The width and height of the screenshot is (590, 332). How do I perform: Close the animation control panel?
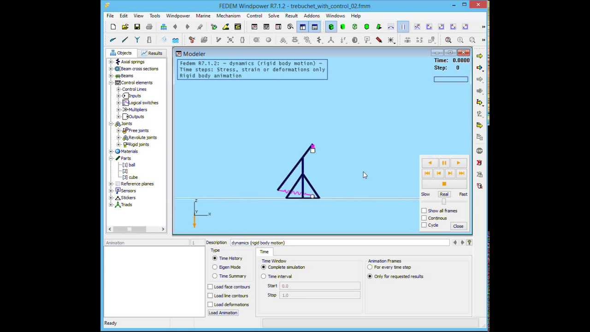click(x=458, y=226)
